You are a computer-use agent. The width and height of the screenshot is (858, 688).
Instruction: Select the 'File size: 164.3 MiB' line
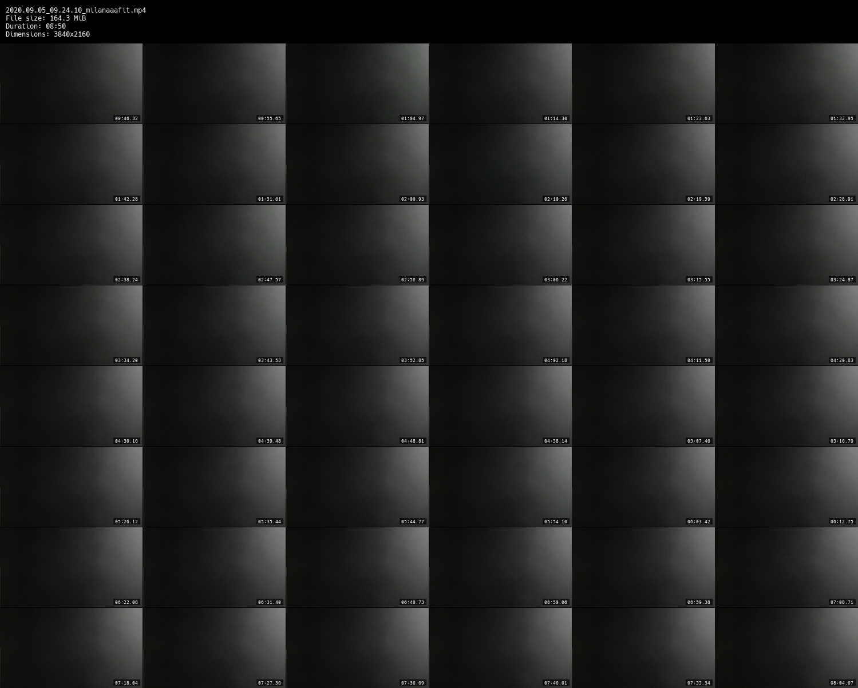[46, 18]
